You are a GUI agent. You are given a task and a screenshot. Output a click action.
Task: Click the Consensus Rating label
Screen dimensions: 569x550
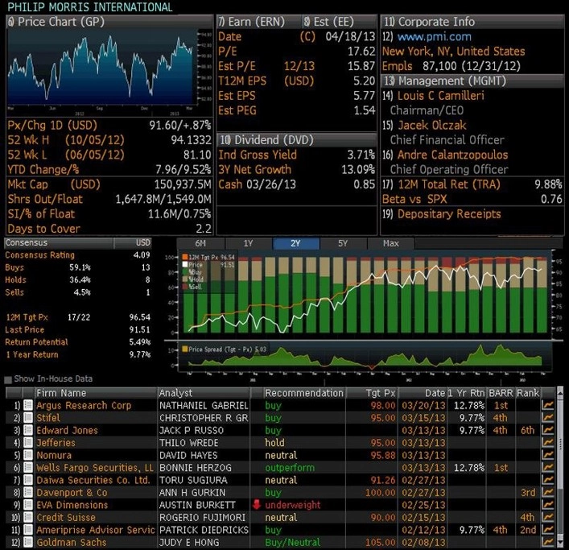(40, 255)
